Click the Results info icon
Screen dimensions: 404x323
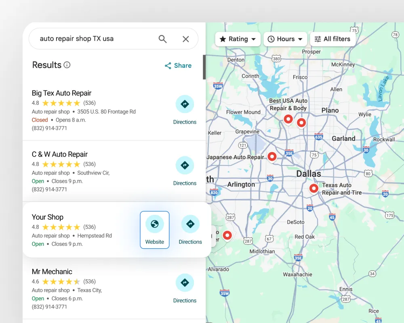click(x=67, y=65)
